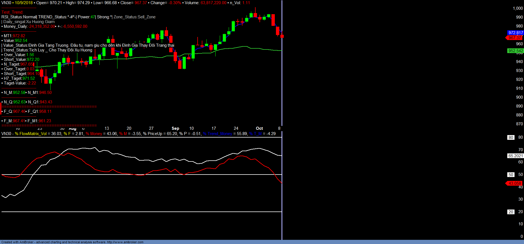Viewport: 524px width, 244px height.
Task: Click the red 43.058 indicator value marker
Action: click(x=514, y=183)
